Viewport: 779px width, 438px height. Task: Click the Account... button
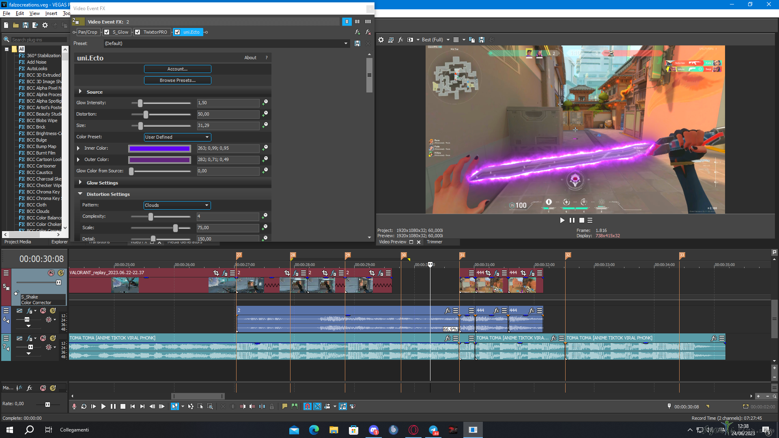pos(178,69)
